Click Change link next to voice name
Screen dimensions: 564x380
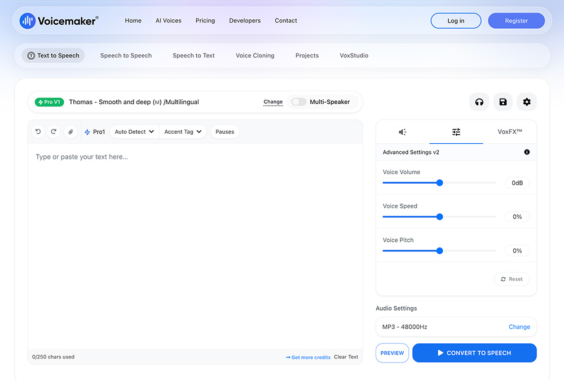pos(273,102)
